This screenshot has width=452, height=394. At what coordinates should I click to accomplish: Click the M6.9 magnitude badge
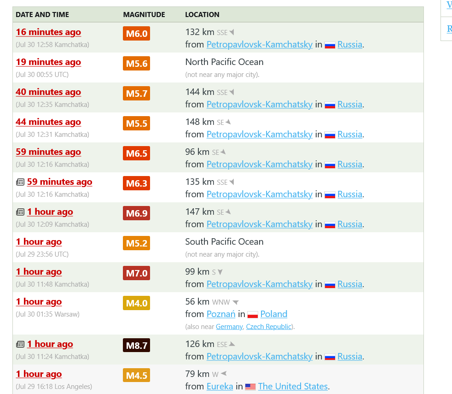(136, 213)
